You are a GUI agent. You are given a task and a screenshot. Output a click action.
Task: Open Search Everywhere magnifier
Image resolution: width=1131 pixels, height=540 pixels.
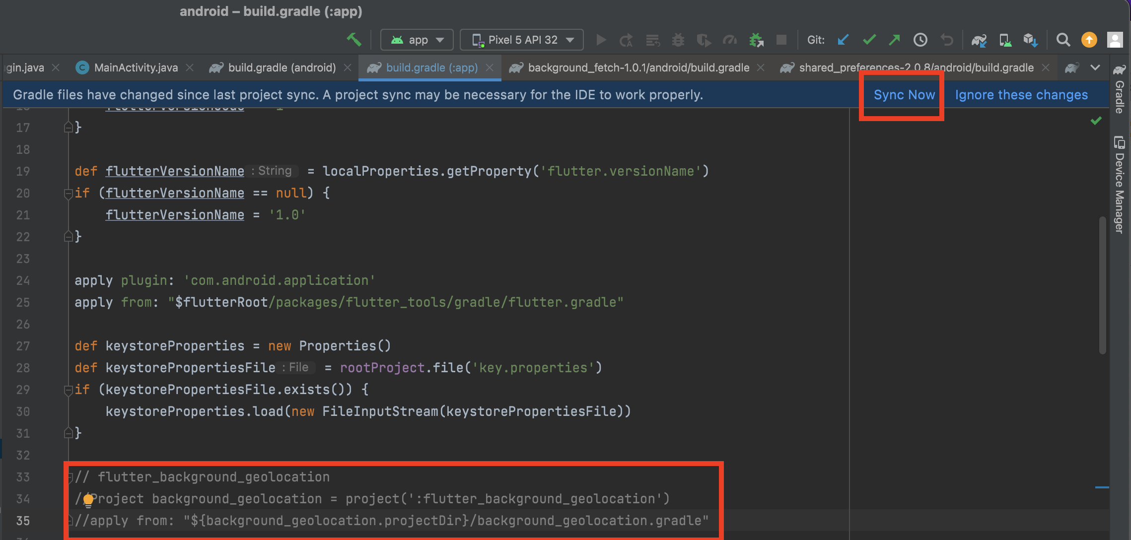point(1062,40)
